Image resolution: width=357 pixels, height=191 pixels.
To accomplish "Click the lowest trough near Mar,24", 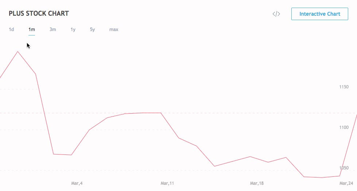I will tap(322, 177).
